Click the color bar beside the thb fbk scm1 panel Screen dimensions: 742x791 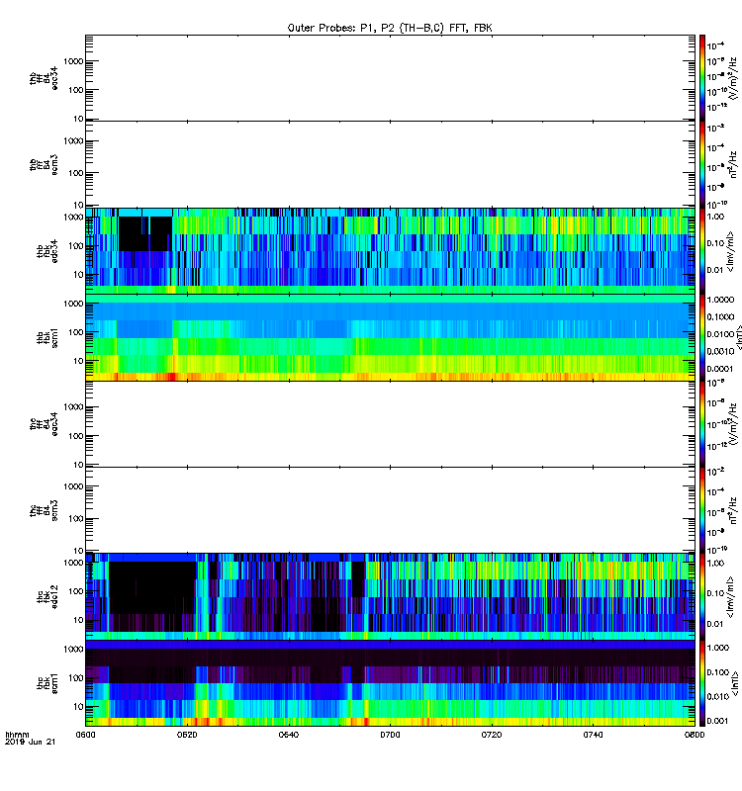point(702,337)
